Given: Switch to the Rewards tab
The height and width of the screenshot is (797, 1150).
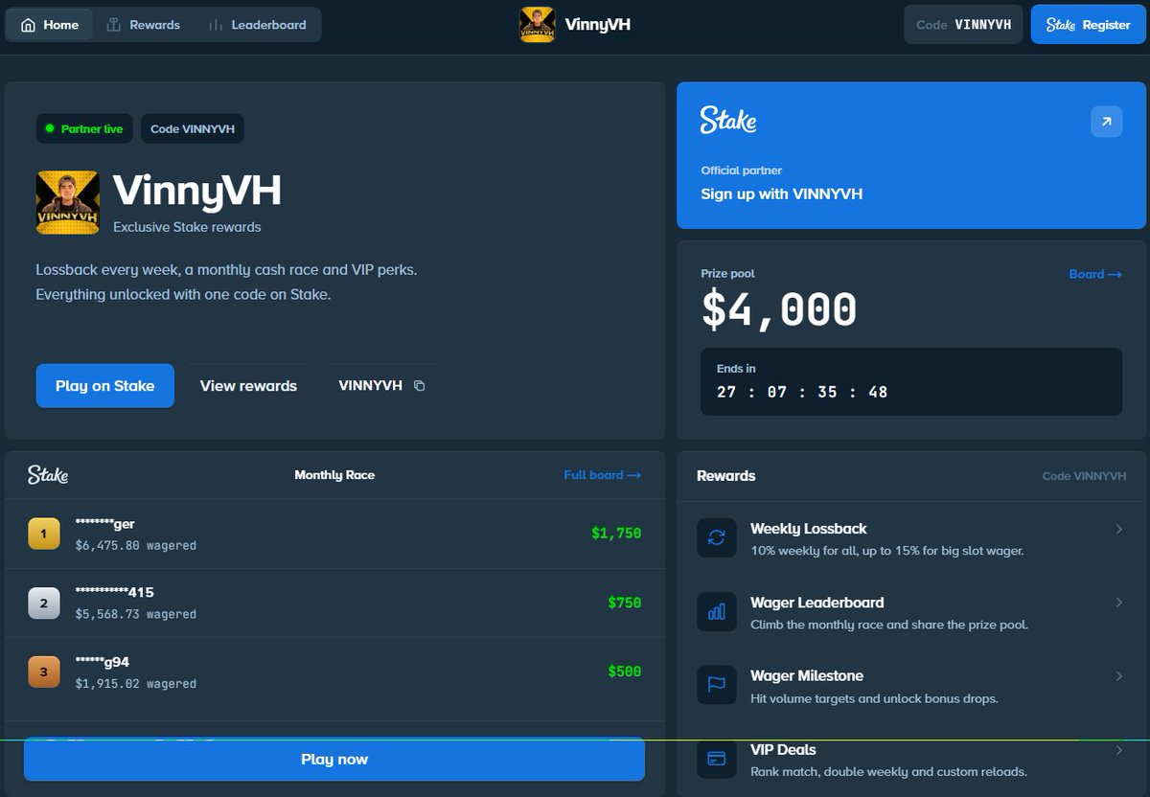Looking at the screenshot, I should (x=143, y=25).
